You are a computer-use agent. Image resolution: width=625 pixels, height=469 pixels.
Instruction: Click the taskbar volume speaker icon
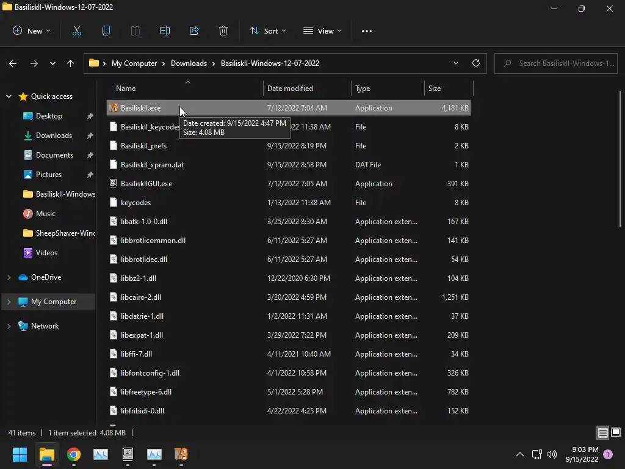552,454
